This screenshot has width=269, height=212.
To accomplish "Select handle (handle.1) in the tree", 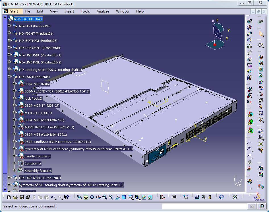I will click(x=37, y=156).
